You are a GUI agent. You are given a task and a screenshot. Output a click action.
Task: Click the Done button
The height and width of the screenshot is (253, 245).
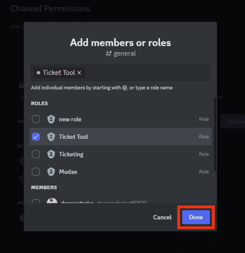196,217
